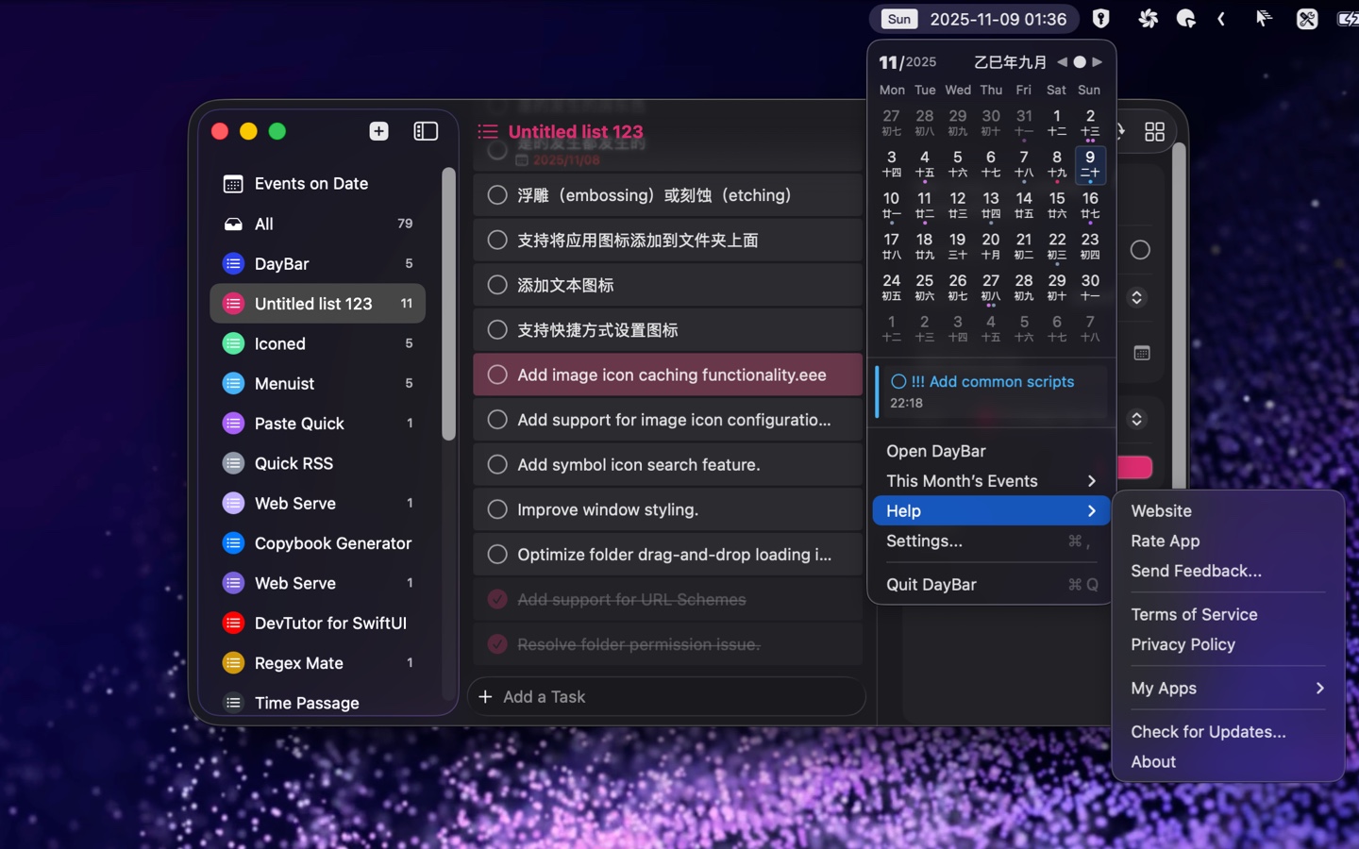The width and height of the screenshot is (1359, 849).
Task: Open the password shield menu bar icon
Action: 1100,19
